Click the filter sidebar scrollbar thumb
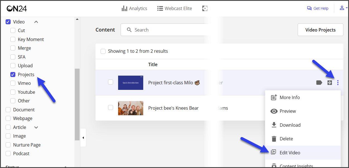This screenshot has height=168, width=349. pos(77,104)
